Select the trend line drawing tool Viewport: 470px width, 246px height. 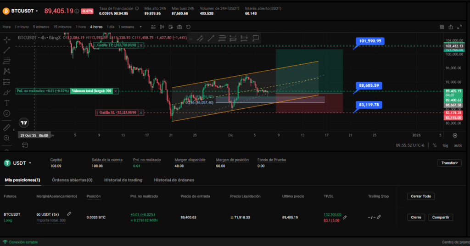pos(7,50)
